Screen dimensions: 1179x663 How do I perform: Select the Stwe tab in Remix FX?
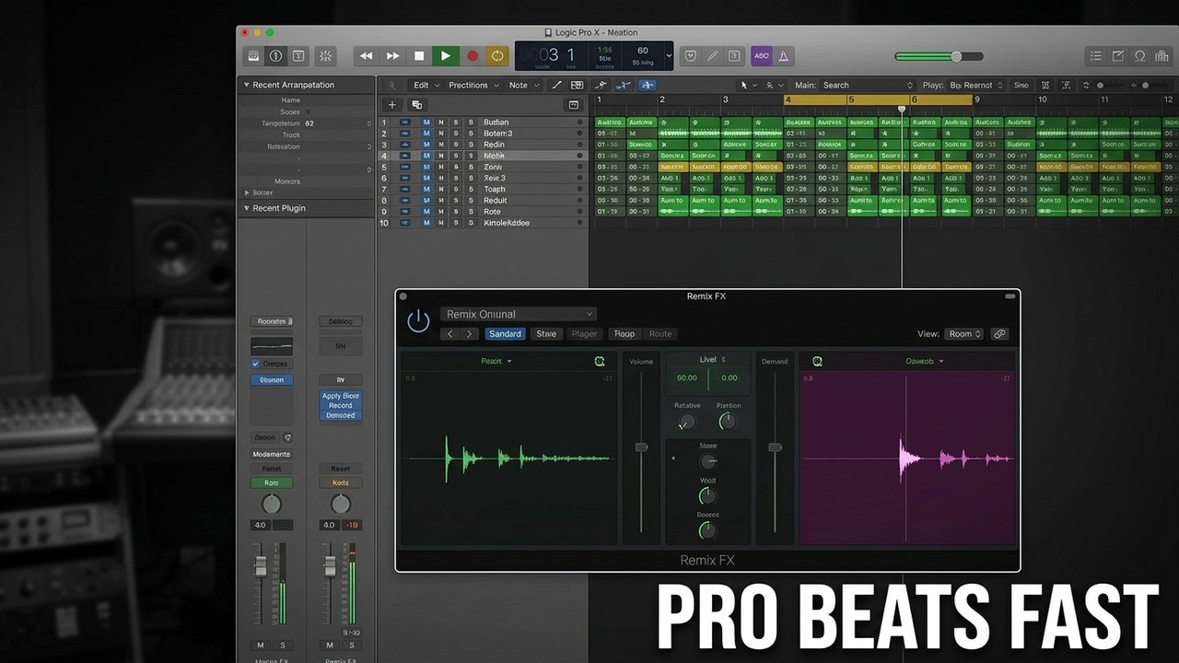tap(546, 334)
